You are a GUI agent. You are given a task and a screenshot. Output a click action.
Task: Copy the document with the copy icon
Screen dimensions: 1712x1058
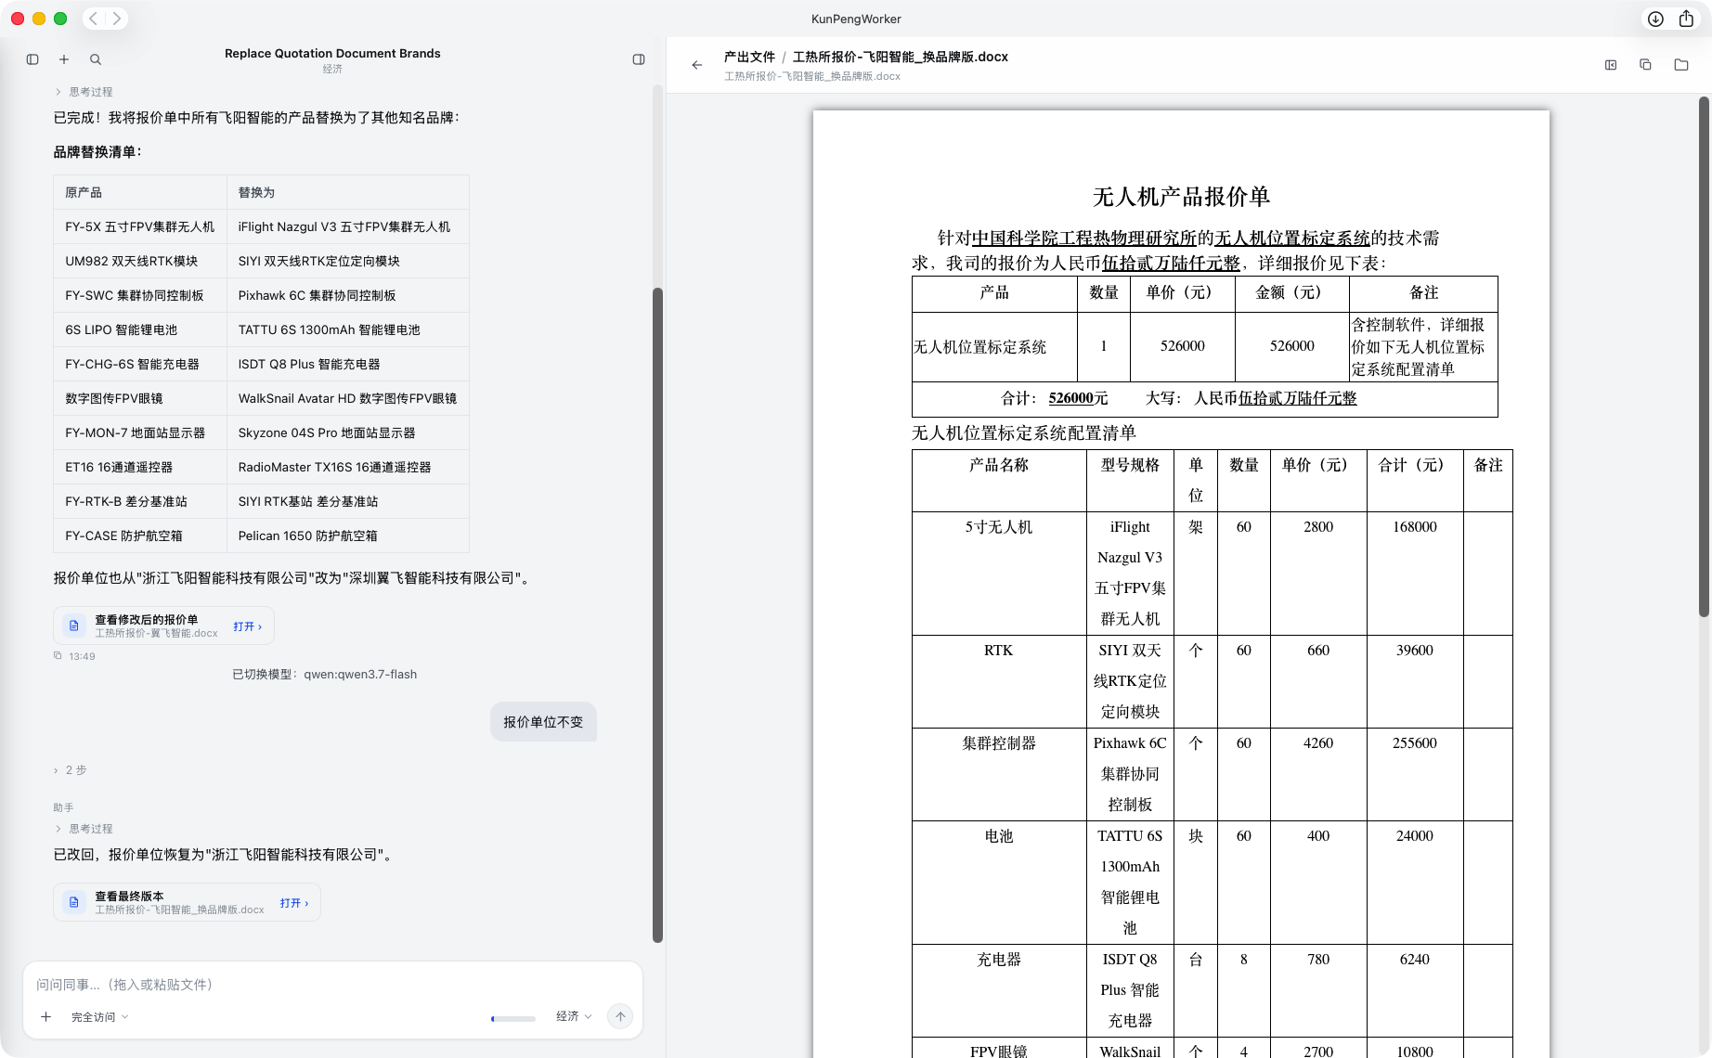tap(1646, 65)
